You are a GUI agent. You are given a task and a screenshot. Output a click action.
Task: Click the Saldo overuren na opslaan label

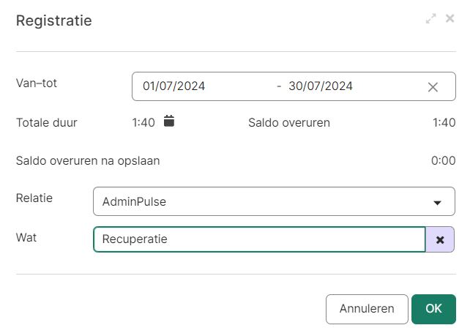point(88,161)
